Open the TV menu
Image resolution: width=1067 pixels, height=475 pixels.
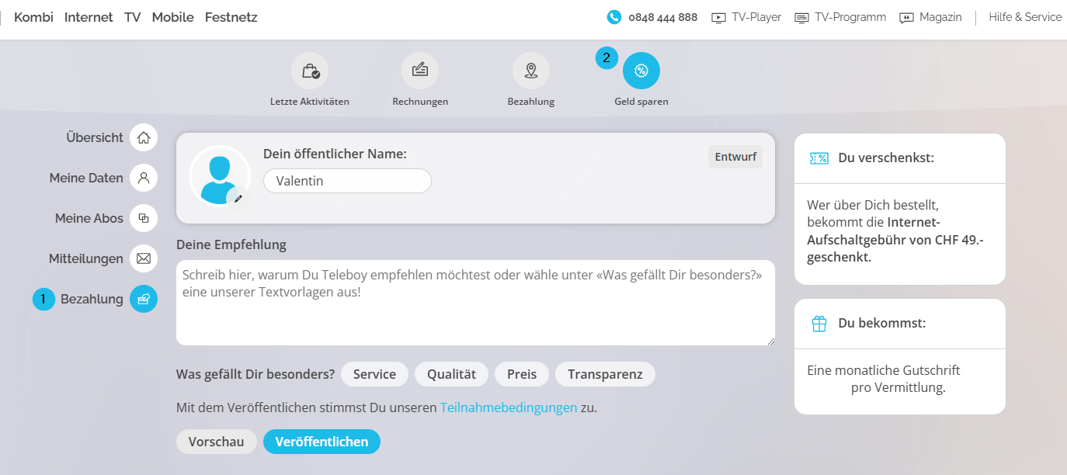[x=133, y=17]
